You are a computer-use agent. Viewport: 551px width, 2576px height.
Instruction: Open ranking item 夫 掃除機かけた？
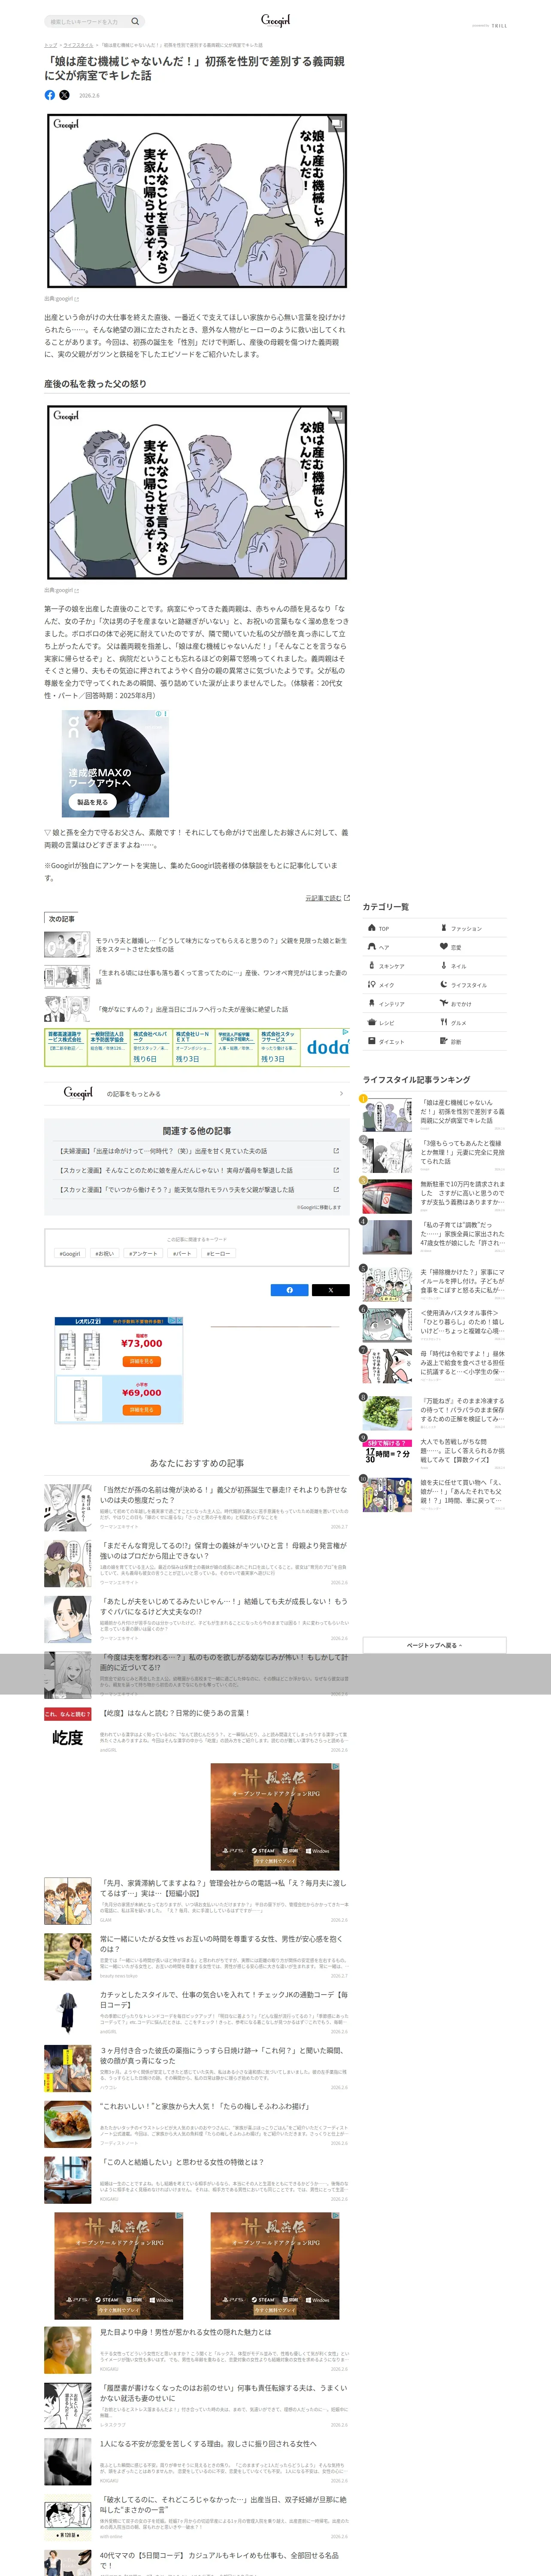(434, 1284)
